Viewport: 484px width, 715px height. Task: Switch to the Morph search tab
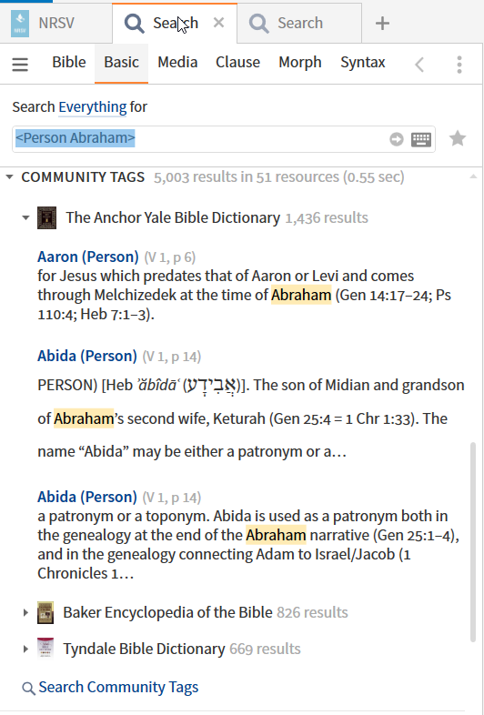[x=299, y=63]
